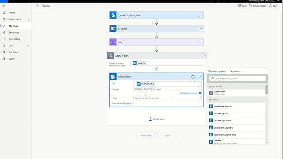
Task: Click Add an action
Action: pos(157,119)
